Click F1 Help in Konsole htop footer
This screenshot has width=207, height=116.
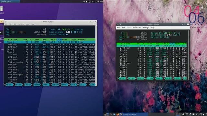[x=121, y=78]
